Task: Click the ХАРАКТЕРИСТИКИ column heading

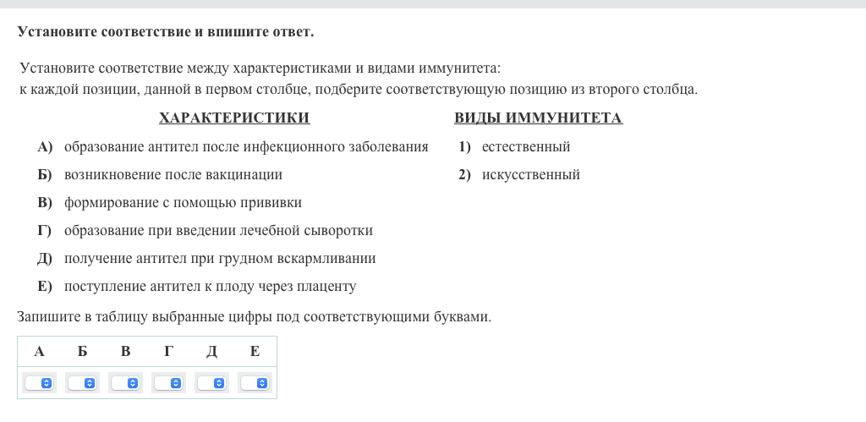Action: coord(234,118)
